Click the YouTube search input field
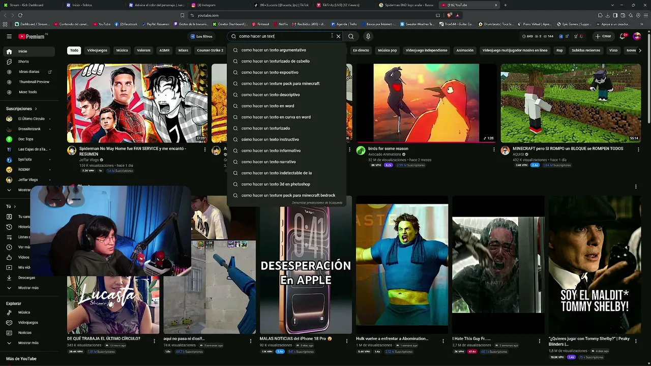This screenshot has height=366, width=651. [284, 37]
